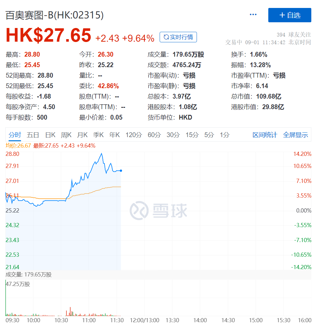318x327 pixels.
Task: Click the latest price dot on chart
Action: point(121,170)
